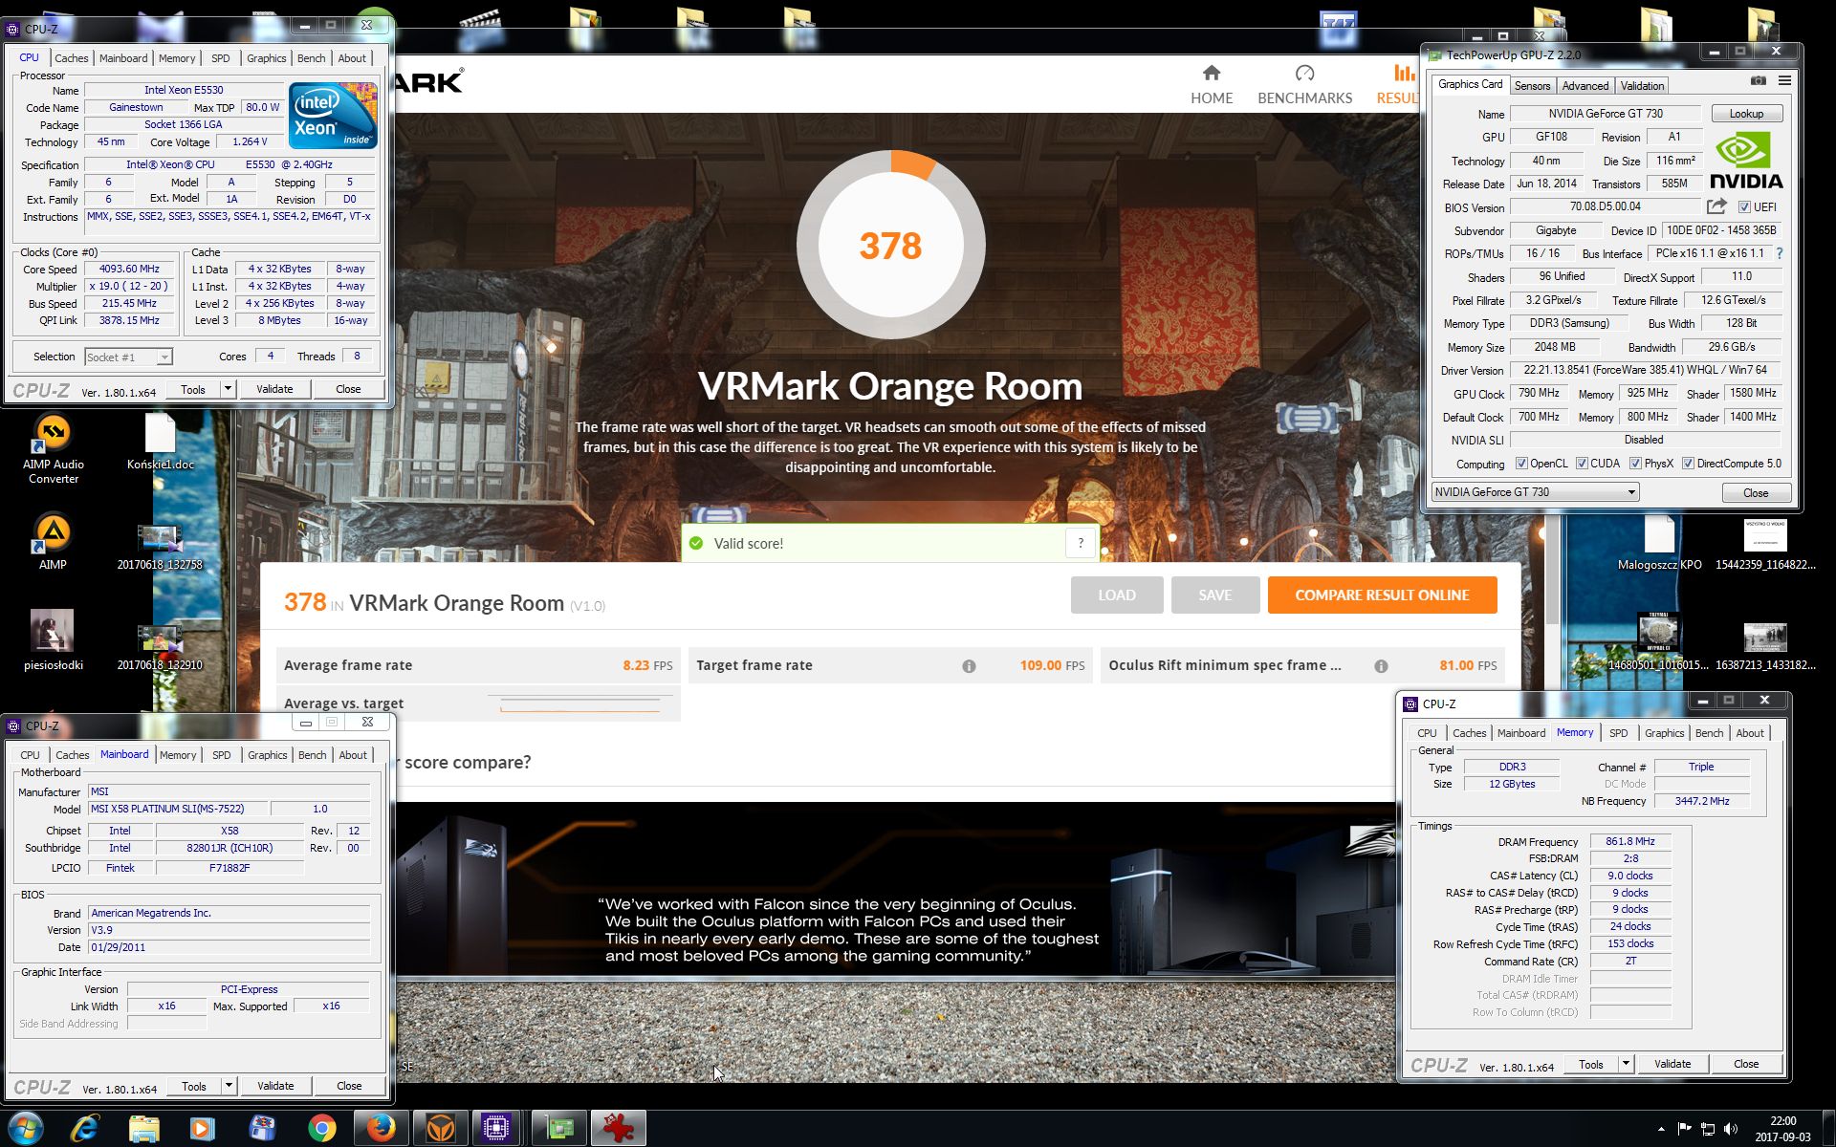Open the Socket #1 selection dropdown in CPU-Z

(x=128, y=357)
